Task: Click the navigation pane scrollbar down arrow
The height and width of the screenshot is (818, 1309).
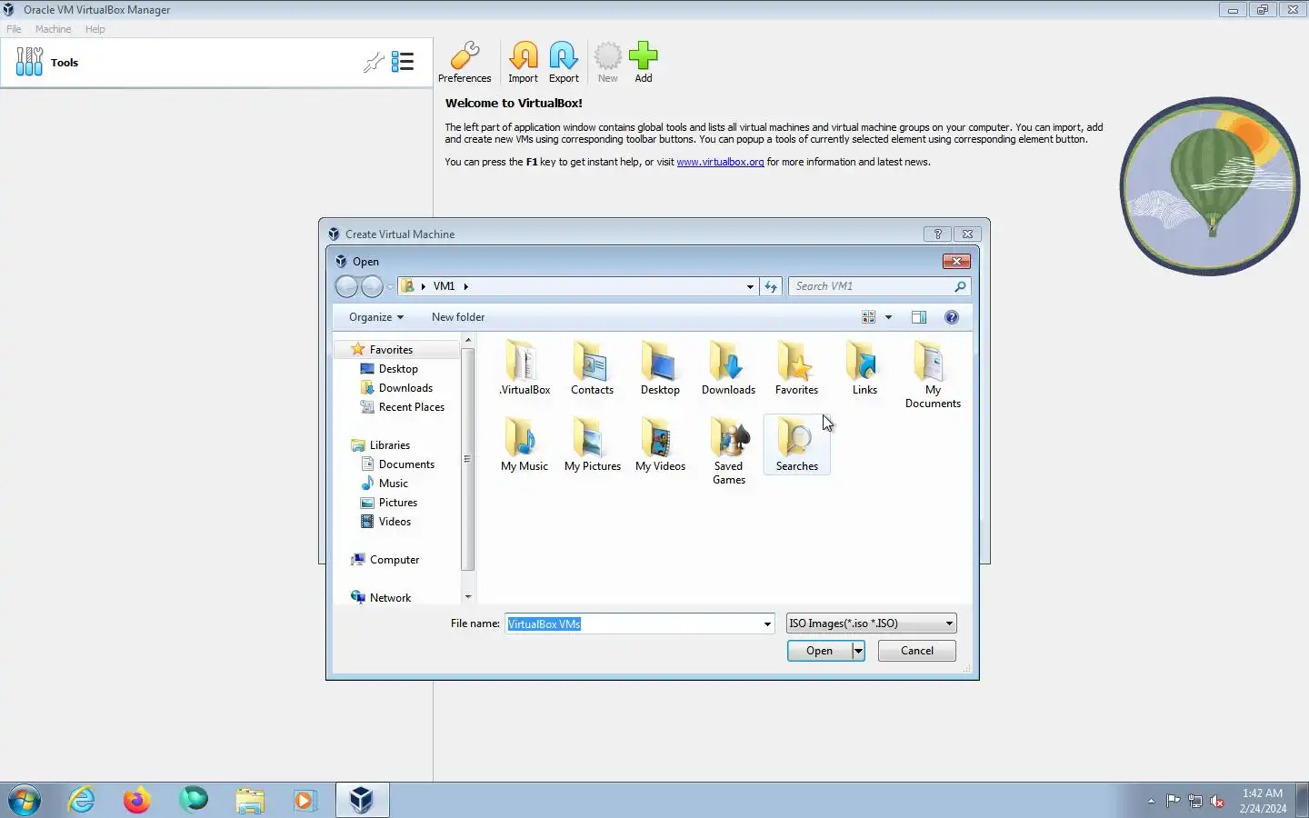Action: [x=468, y=597]
